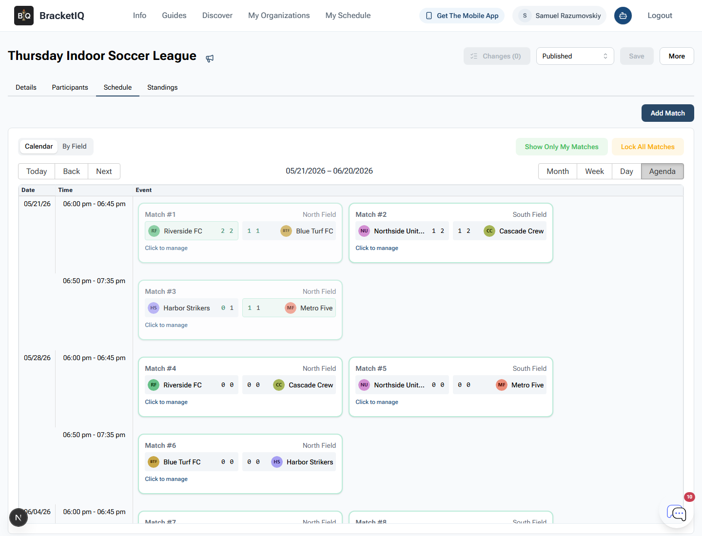Open the Guides navigation item
Viewport: 702px width, 536px height.
174,16
